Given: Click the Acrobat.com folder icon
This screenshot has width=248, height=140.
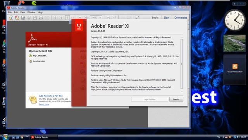Looking at the screenshot, I should tap(30, 61).
